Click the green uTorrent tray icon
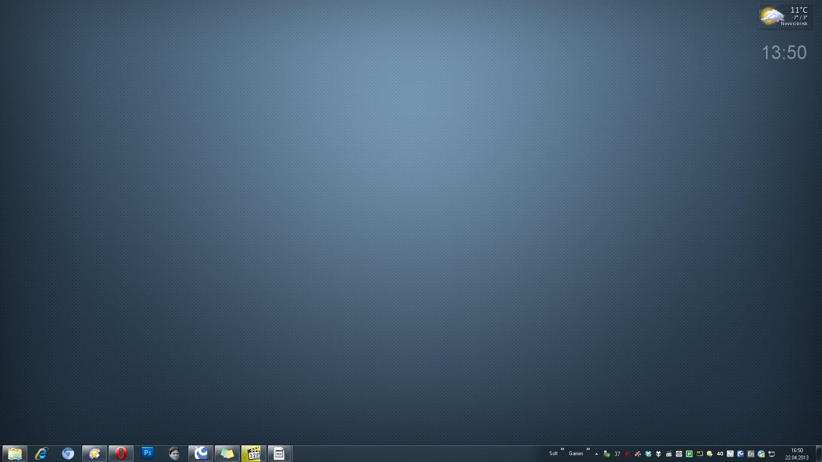 pos(689,454)
